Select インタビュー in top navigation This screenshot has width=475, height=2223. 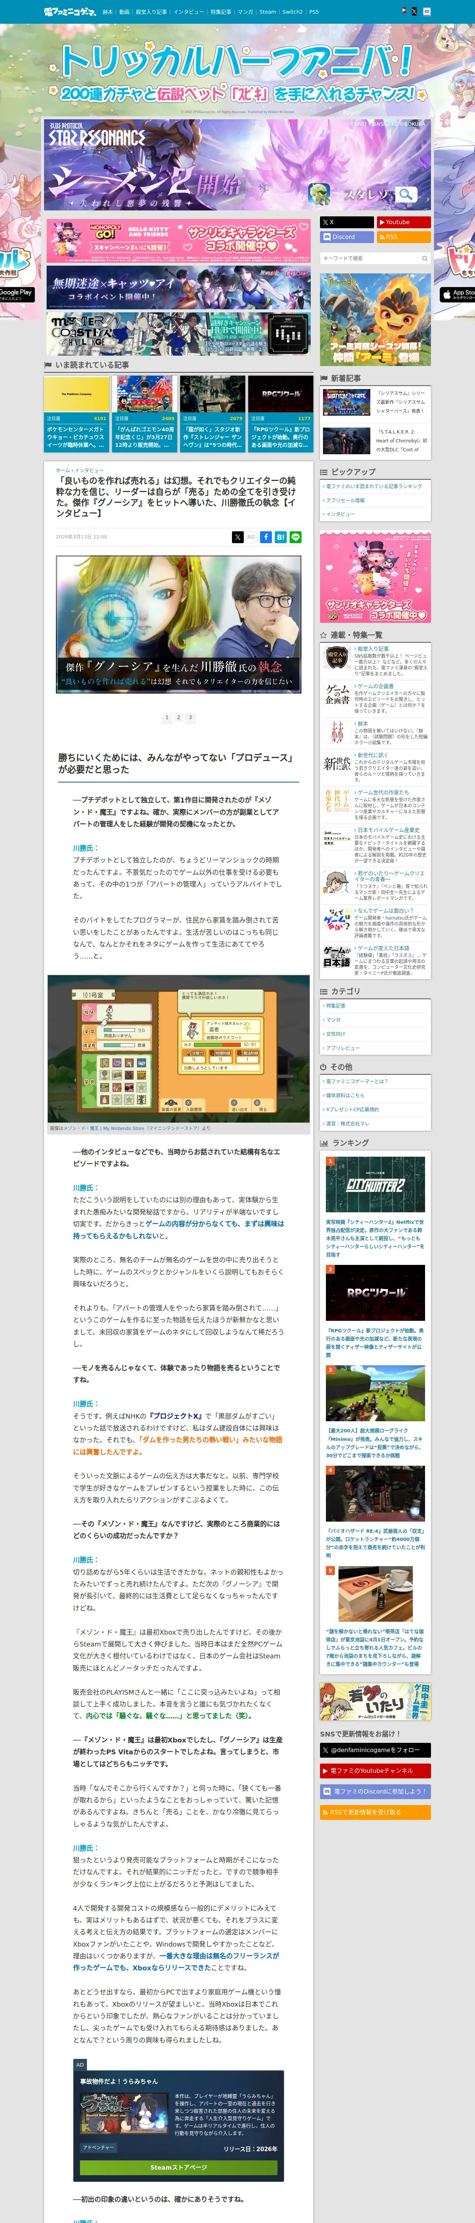(189, 12)
